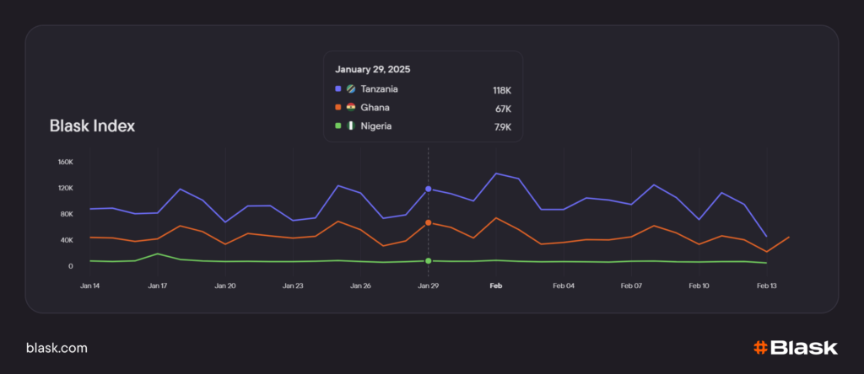Screen dimensions: 864x374
Task: Click the 118K Tanzania value in tooltip
Action: click(502, 89)
